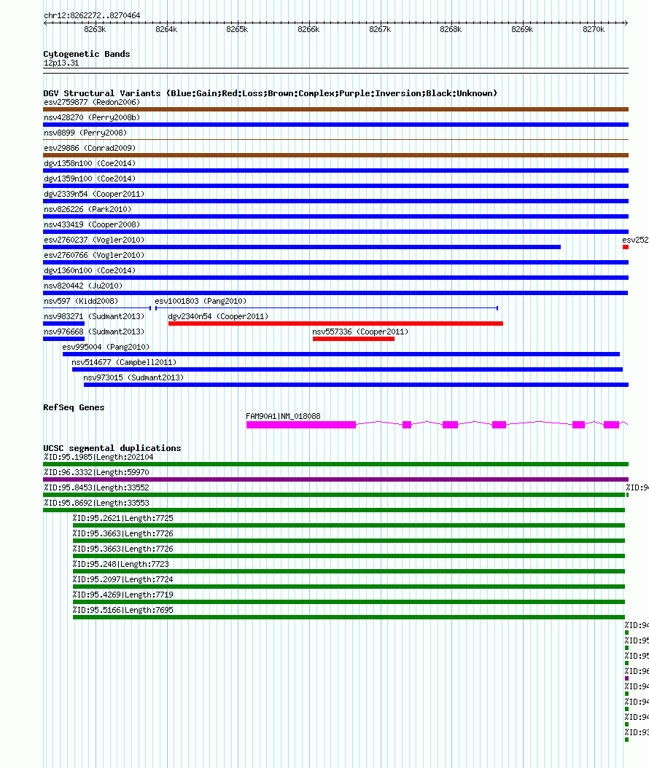Click the esv995004 (Pang2010) label
This screenshot has height=768, width=649.
(106, 347)
